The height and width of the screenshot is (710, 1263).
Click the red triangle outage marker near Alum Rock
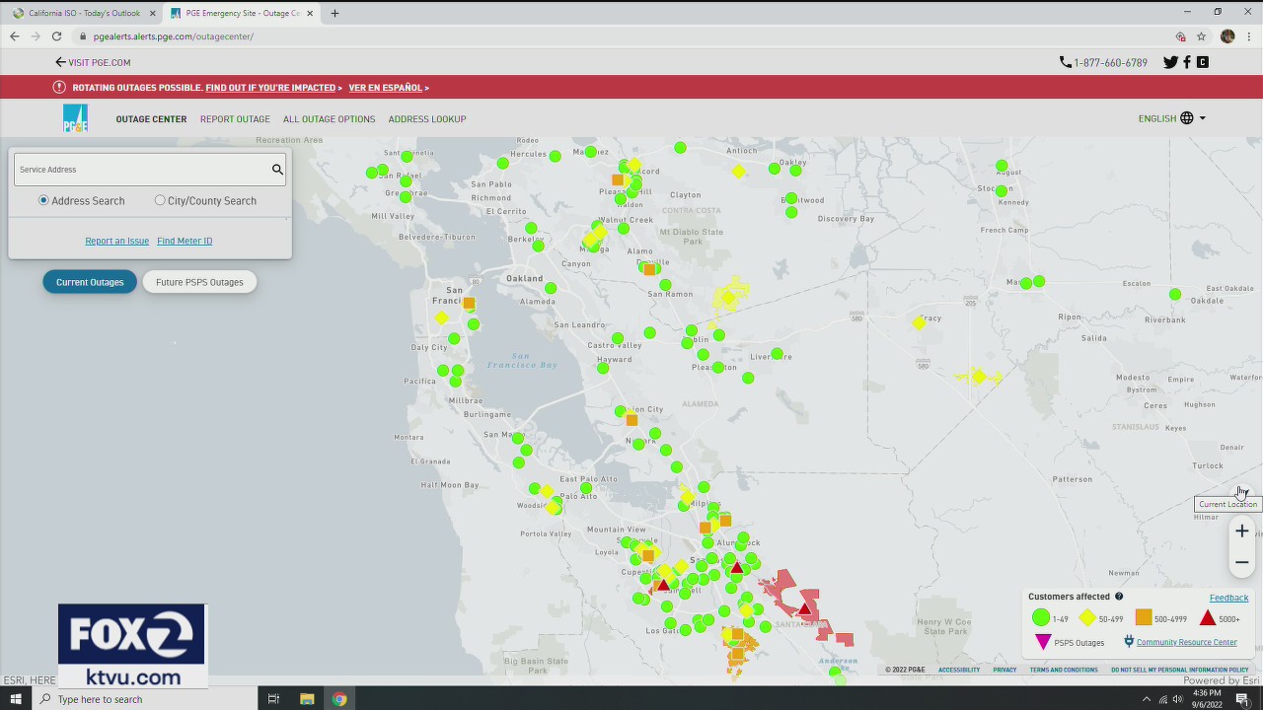(736, 568)
